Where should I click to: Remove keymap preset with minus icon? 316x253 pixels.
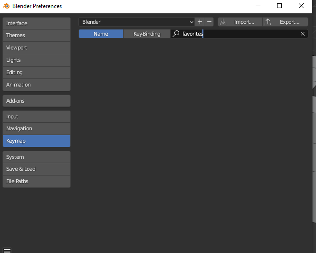[x=209, y=22]
